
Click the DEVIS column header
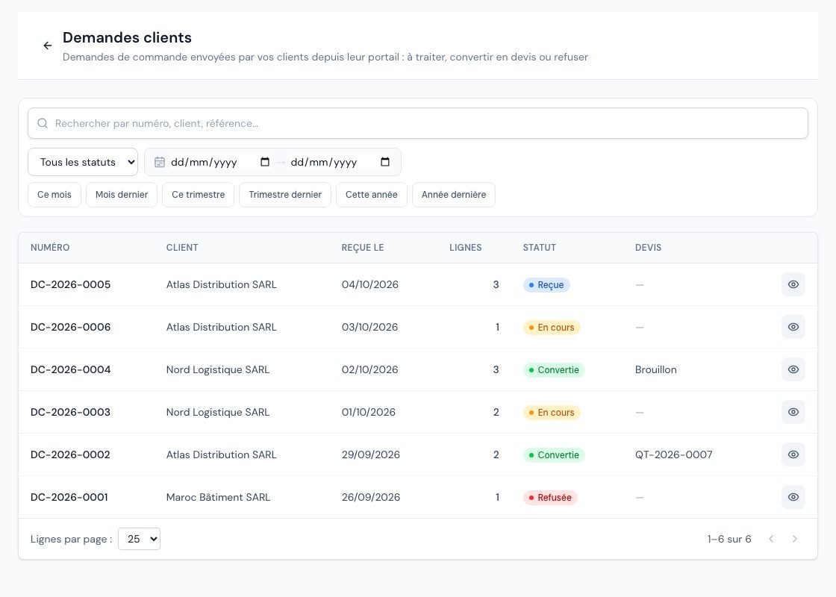649,247
